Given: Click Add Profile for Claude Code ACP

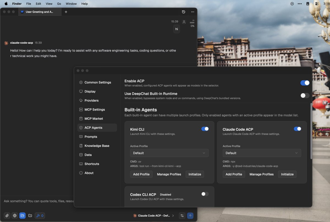Looking at the screenshot, I should pos(234,174).
